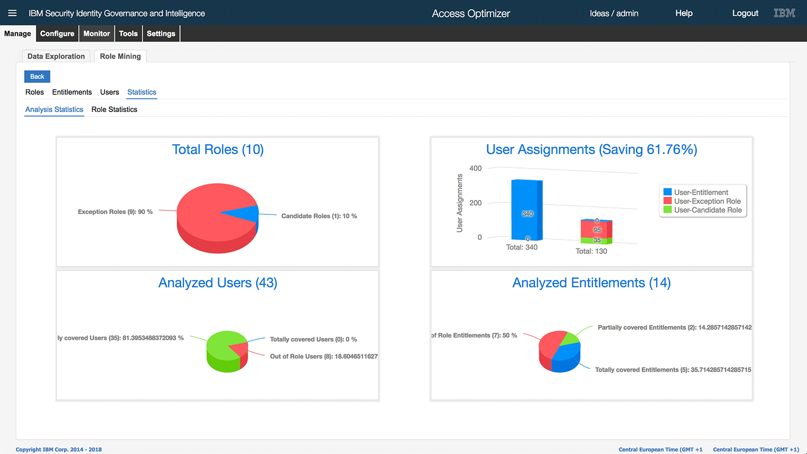
Task: Click Partially covered Entitlements (2) label
Action: click(x=675, y=327)
